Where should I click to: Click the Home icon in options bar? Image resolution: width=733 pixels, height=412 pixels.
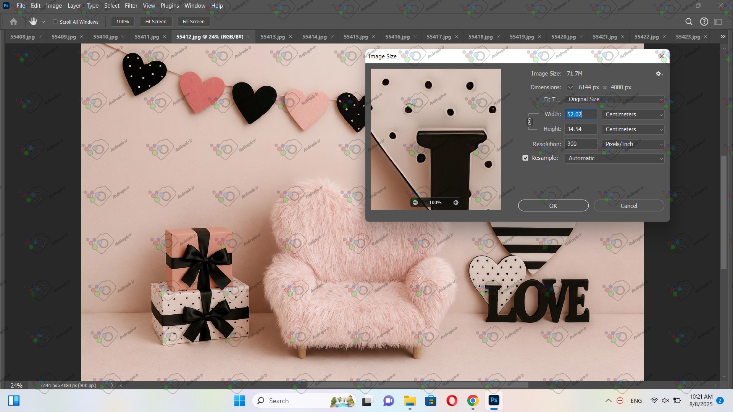13,22
